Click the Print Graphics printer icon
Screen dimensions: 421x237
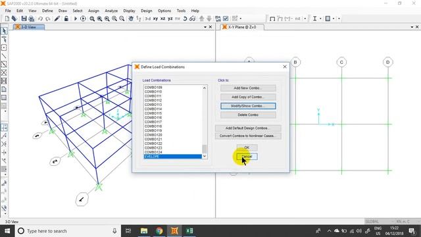point(32,18)
